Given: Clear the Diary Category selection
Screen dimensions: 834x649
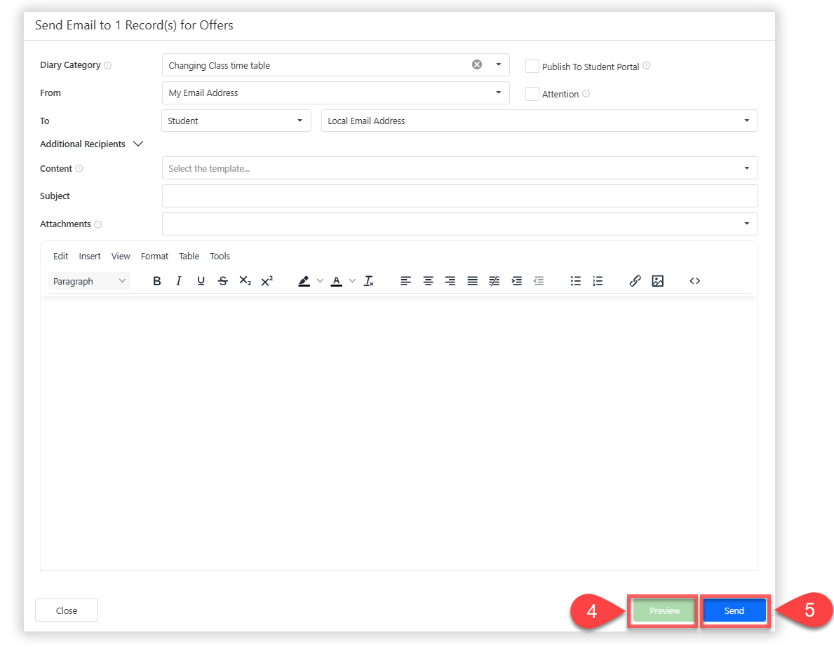Looking at the screenshot, I should [477, 64].
